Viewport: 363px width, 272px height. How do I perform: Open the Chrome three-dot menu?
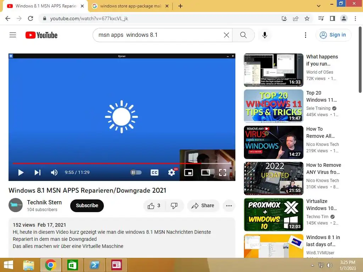pyautogui.click(x=355, y=18)
